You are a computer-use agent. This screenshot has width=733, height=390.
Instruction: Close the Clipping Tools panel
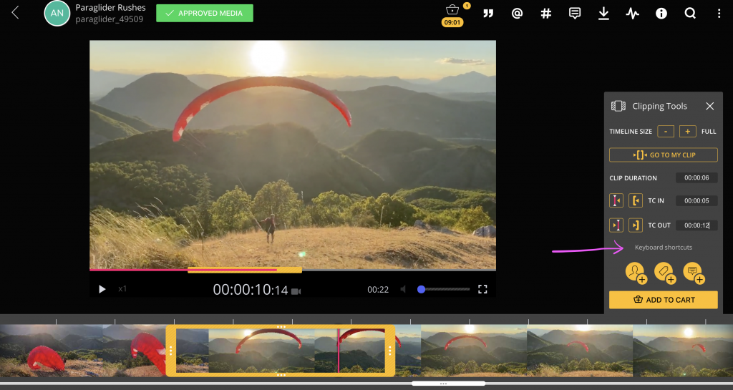(709, 106)
